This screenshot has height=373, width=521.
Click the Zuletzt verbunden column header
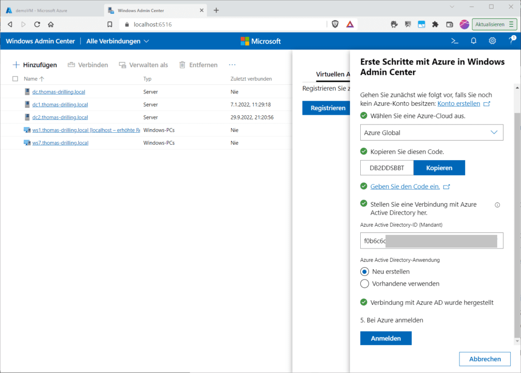pyautogui.click(x=251, y=79)
